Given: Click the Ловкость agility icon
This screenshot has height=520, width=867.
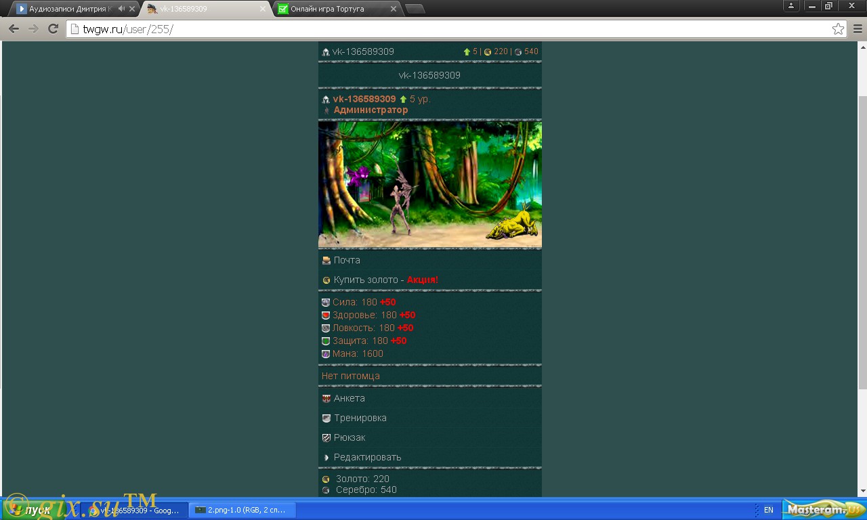Looking at the screenshot, I should tap(326, 328).
